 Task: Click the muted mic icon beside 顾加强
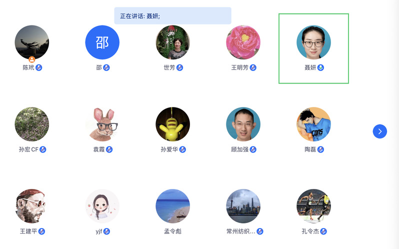point(253,149)
